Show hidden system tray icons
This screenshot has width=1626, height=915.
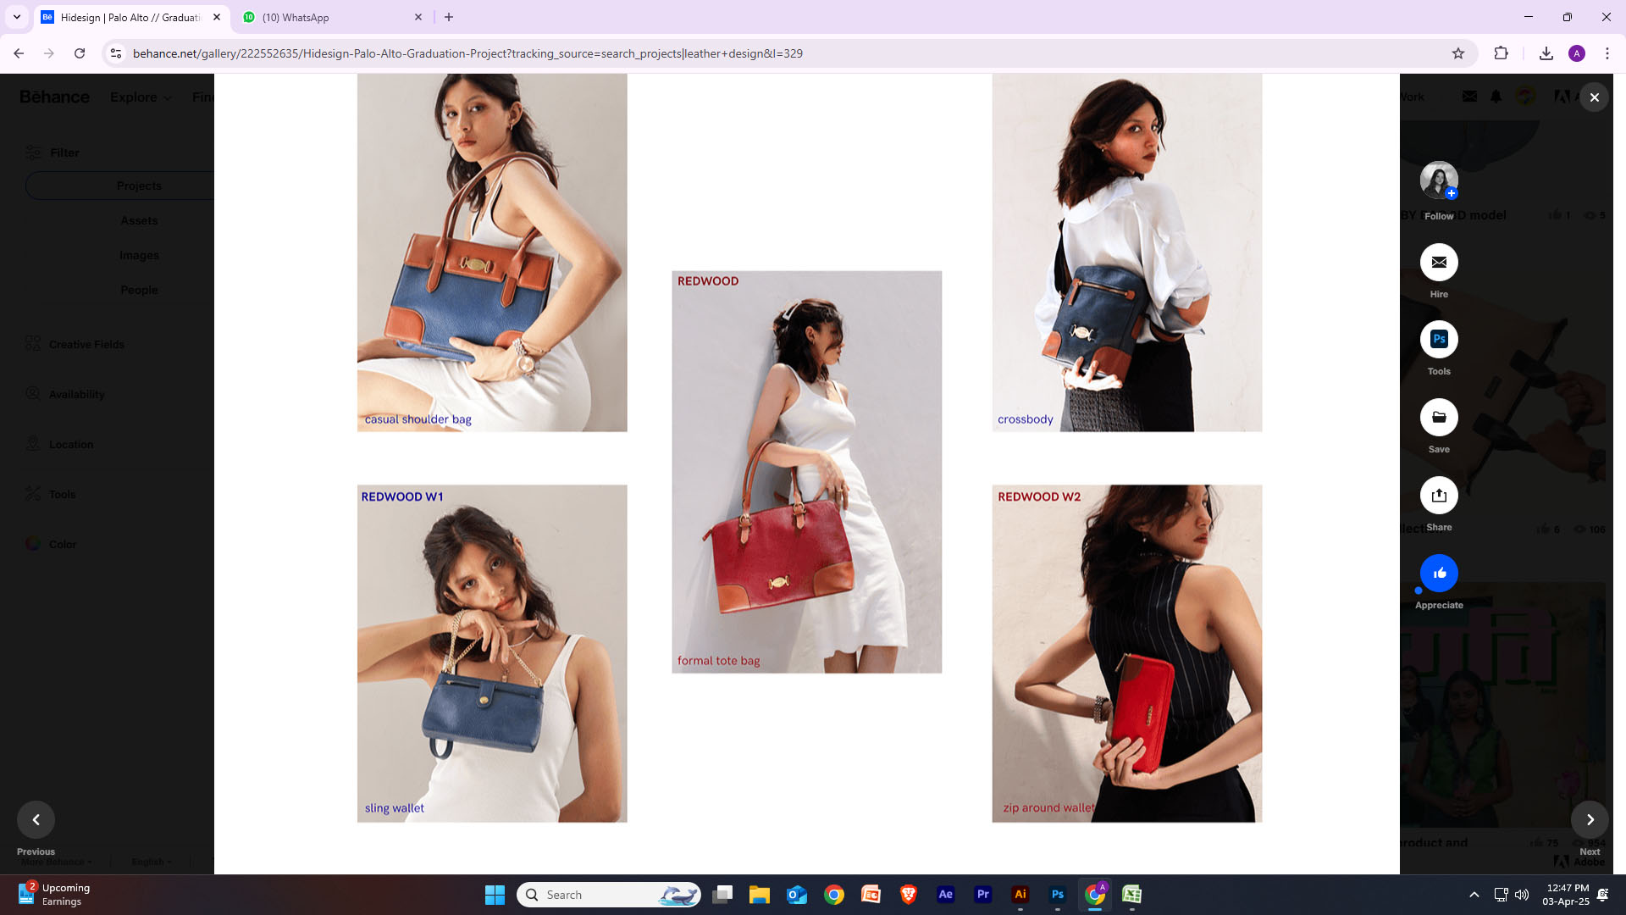click(x=1474, y=895)
